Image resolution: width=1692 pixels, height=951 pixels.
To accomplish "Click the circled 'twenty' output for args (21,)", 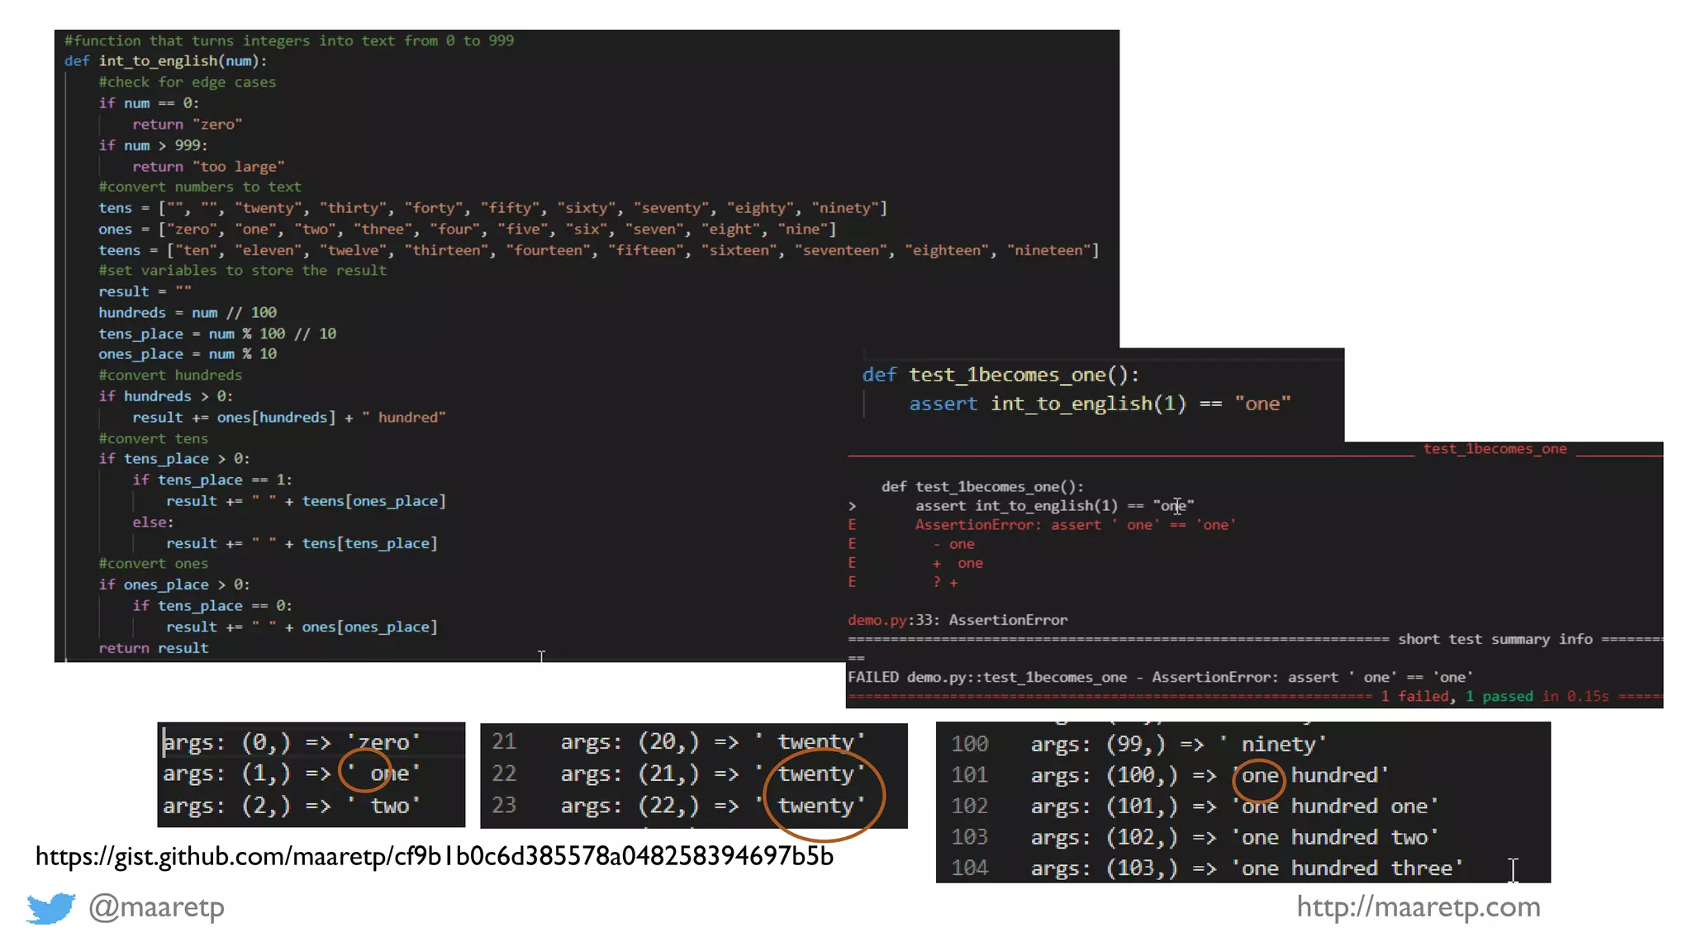I will tap(817, 774).
